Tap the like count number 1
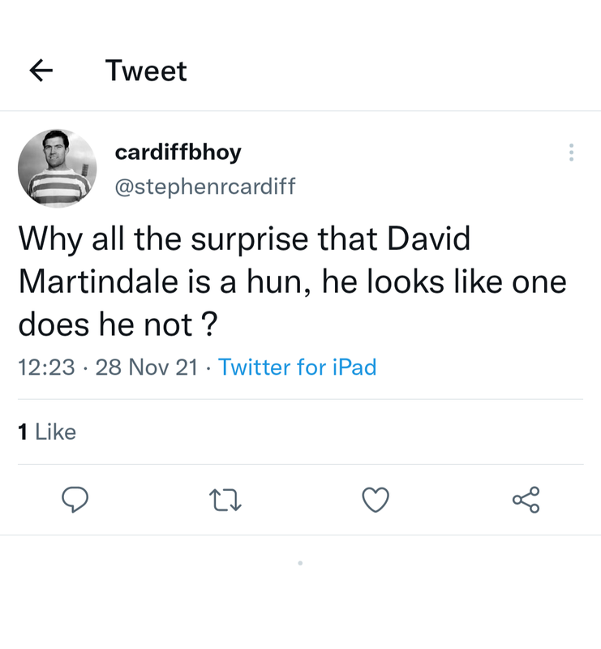 (x=23, y=432)
